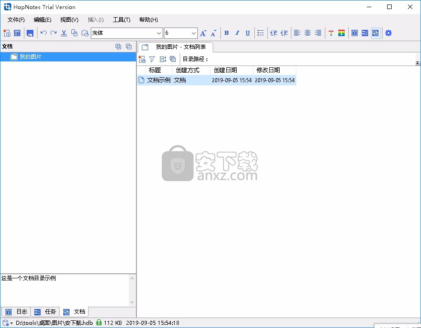The width and height of the screenshot is (421, 328).
Task: Undo the last action
Action: [43, 33]
